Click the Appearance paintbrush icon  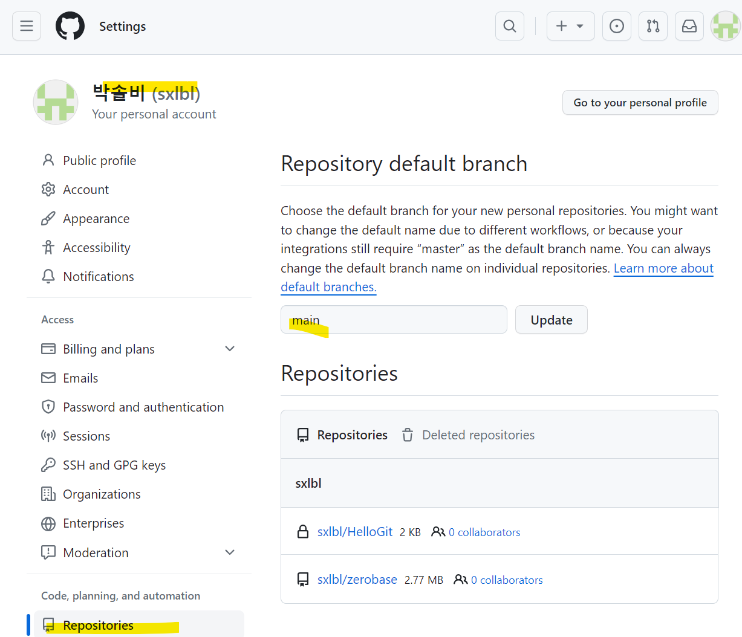point(48,218)
